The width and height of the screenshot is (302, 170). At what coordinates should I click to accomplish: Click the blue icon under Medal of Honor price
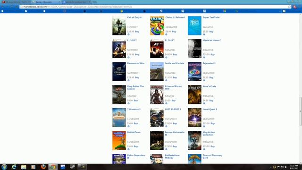point(204,57)
